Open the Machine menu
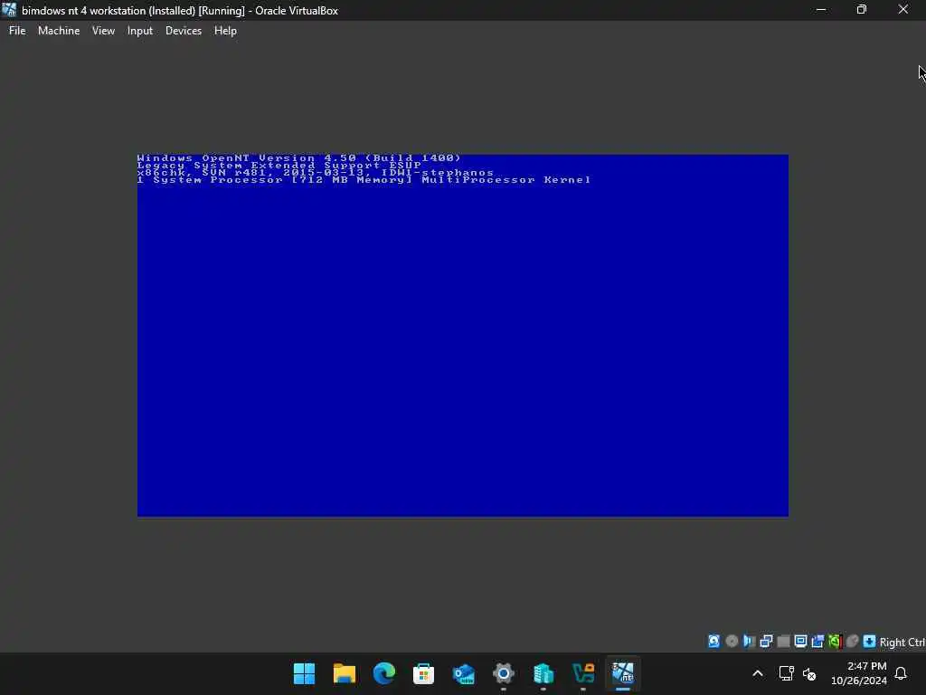This screenshot has height=695, width=926. (59, 31)
